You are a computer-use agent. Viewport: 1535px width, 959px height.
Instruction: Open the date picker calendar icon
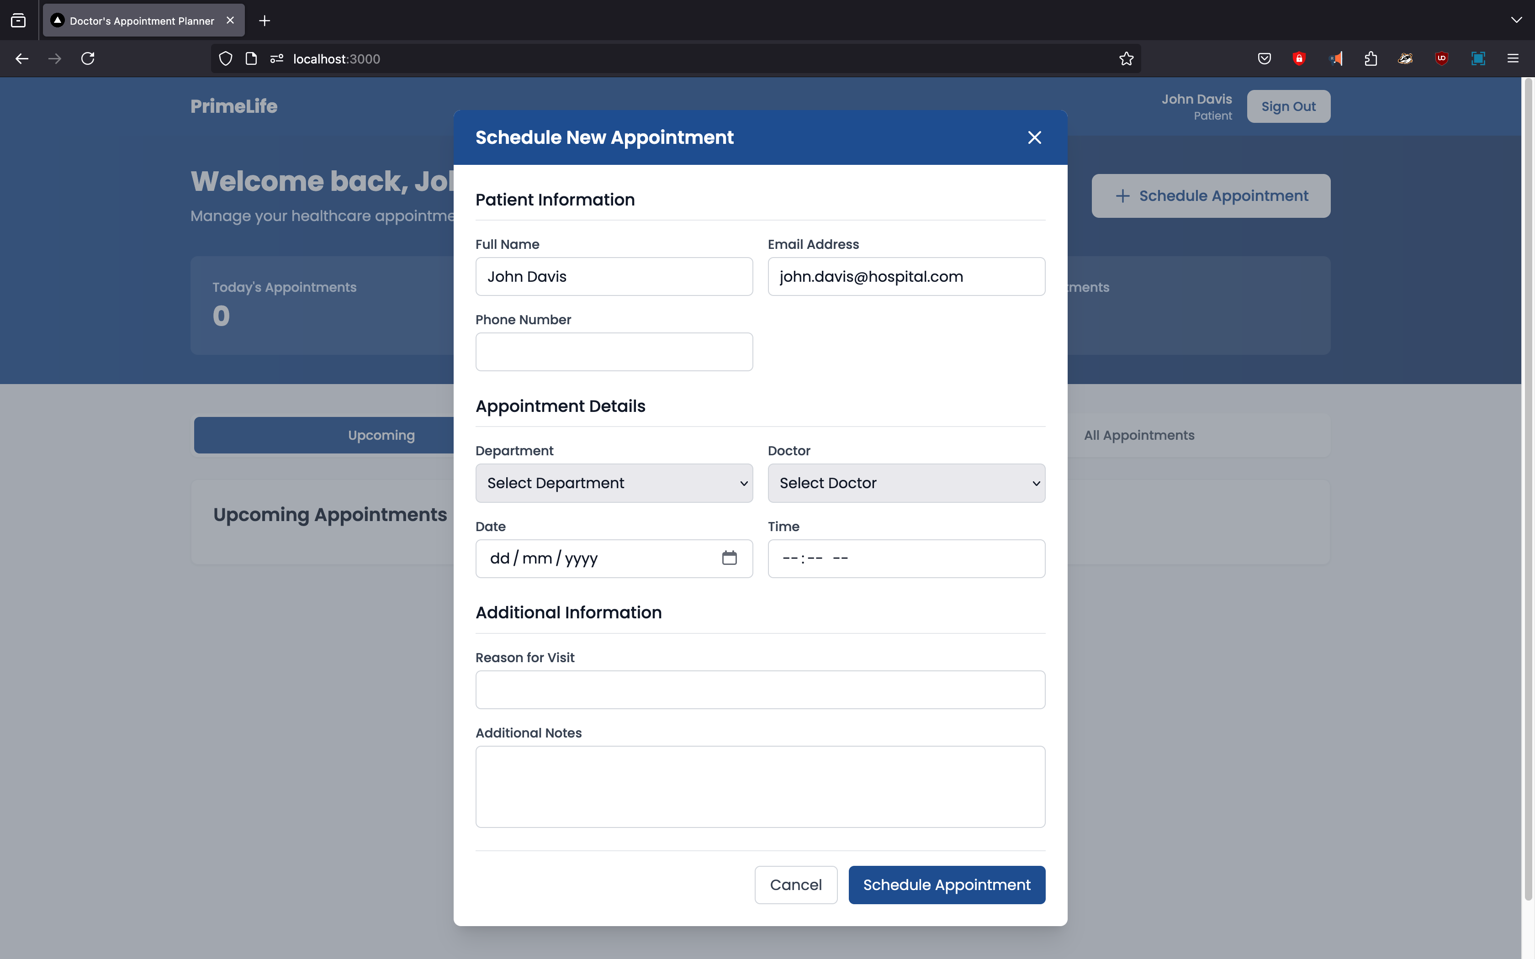(729, 558)
